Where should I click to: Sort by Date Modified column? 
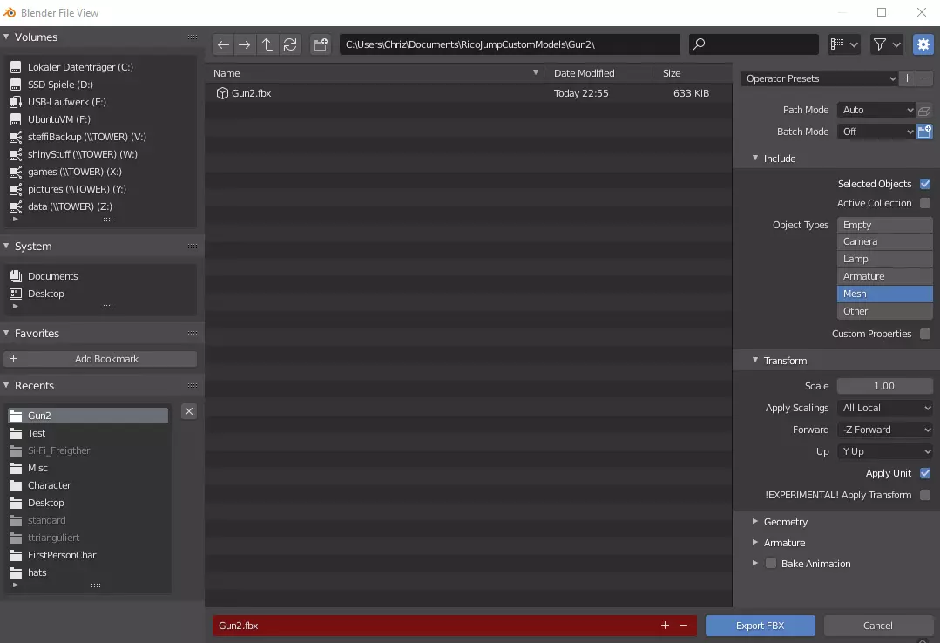(598, 73)
